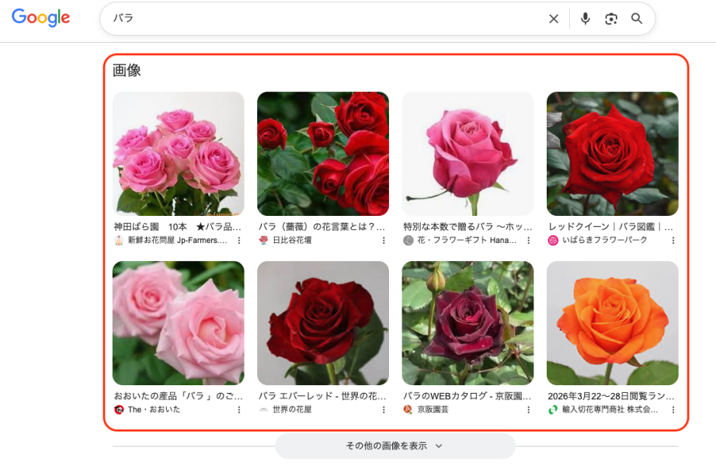716x466 pixels.
Task: Open the three-dot menu on 神田ばら園 result
Action: point(238,241)
